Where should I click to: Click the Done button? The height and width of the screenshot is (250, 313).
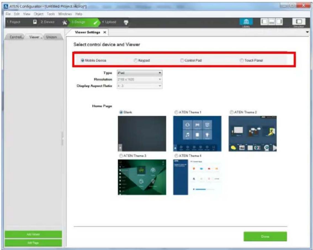(x=265, y=236)
